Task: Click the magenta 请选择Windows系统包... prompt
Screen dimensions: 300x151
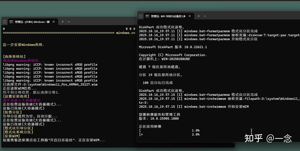Action: (x=24, y=61)
